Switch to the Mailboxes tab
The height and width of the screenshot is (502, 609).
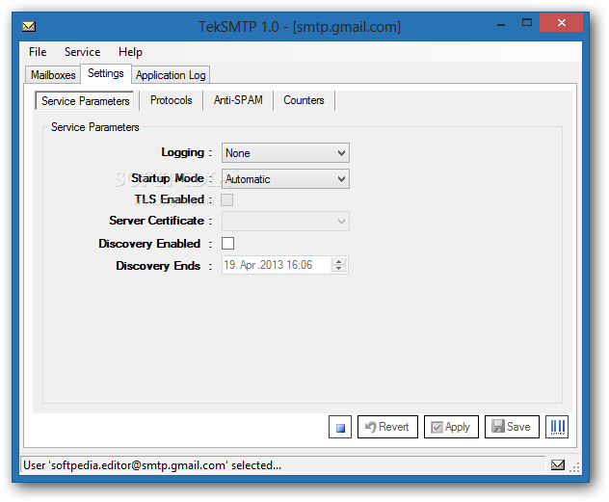[53, 74]
